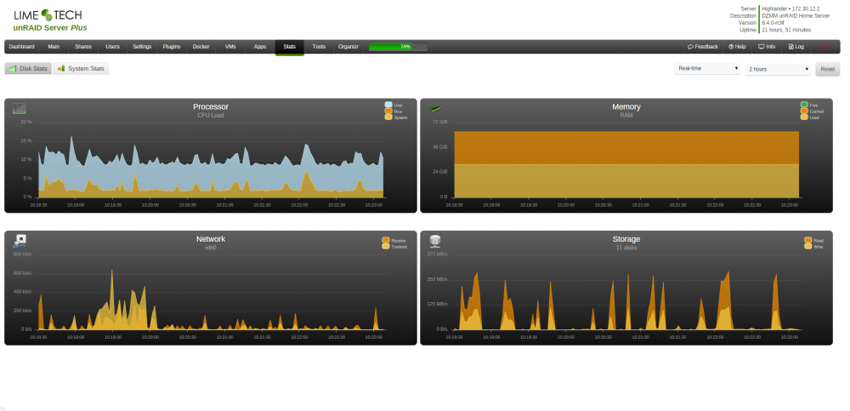The height and width of the screenshot is (411, 850).
Task: Select the Stats tab
Action: (x=290, y=47)
